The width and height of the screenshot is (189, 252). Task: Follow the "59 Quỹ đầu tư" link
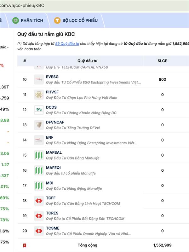(x=67, y=44)
